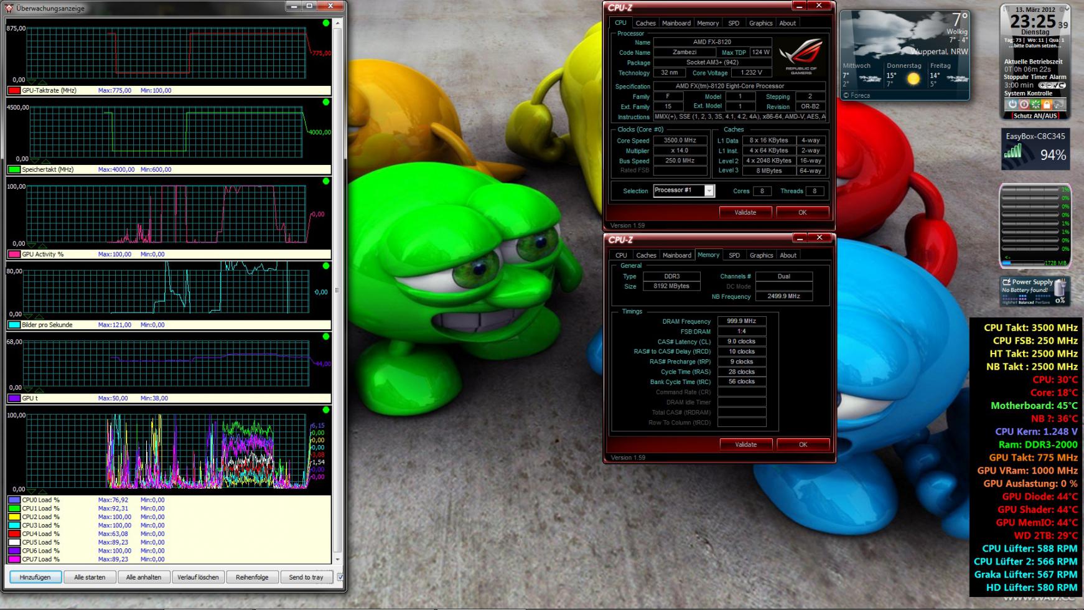This screenshot has width=1084, height=610.
Task: Click the minus button on the timer
Action: pyautogui.click(x=1049, y=85)
